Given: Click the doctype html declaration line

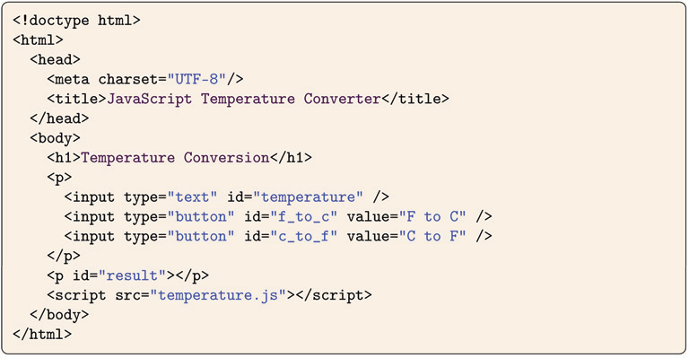Looking at the screenshot, I should pyautogui.click(x=76, y=21).
